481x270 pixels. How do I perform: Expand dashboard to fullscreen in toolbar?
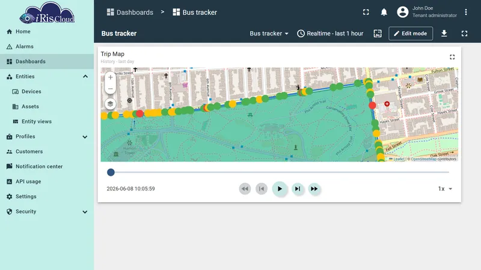(x=464, y=34)
